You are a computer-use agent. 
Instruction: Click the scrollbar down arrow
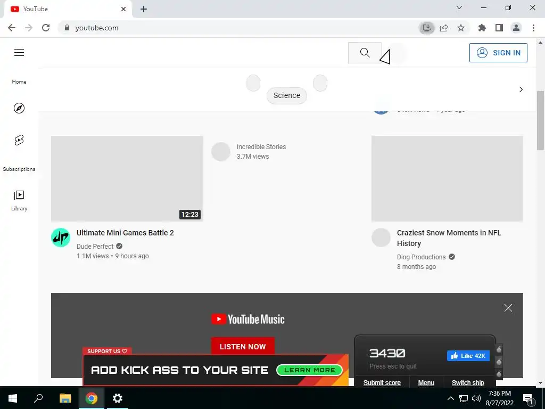coord(540,383)
